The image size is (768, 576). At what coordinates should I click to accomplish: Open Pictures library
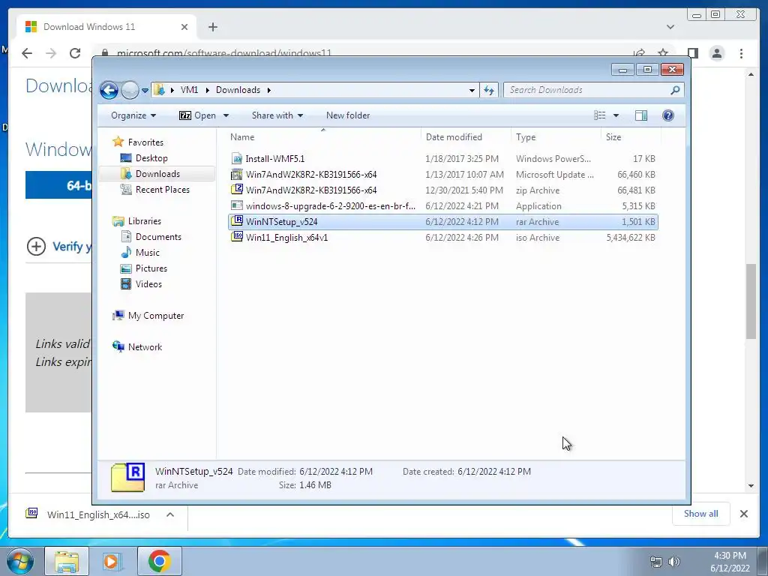(x=151, y=268)
